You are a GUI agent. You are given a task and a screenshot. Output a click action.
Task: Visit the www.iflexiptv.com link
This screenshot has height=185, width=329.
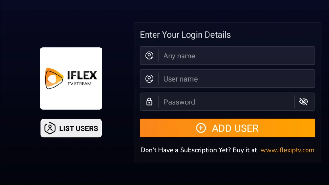click(x=287, y=150)
